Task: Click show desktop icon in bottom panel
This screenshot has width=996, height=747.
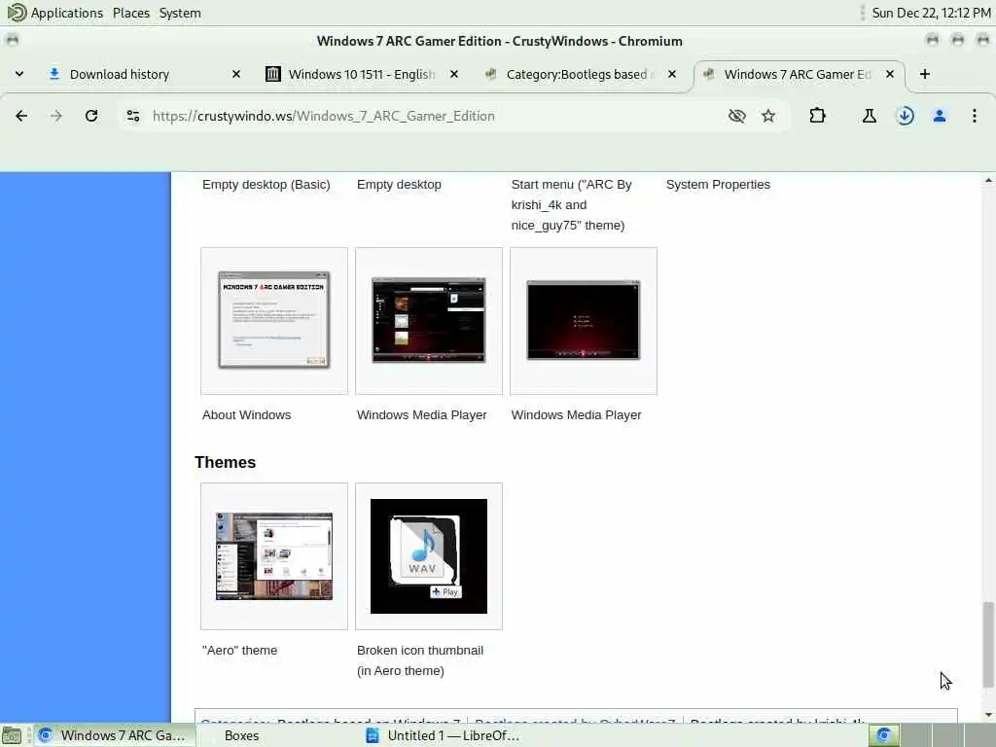Action: point(12,735)
